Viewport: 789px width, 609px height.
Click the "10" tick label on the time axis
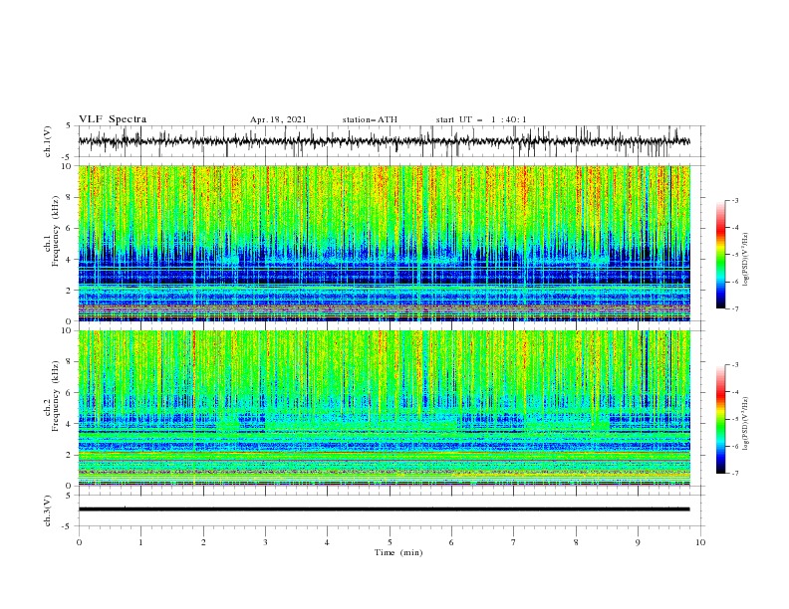coord(700,542)
